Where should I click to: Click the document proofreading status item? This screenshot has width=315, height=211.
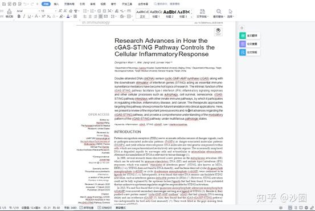[104, 208]
